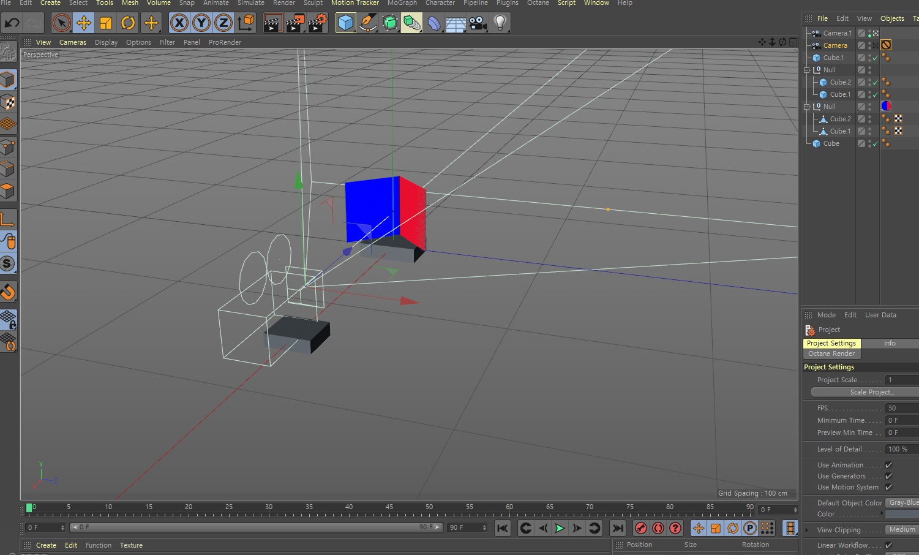Collapse the first Null group
The image size is (919, 555).
pos(807,70)
